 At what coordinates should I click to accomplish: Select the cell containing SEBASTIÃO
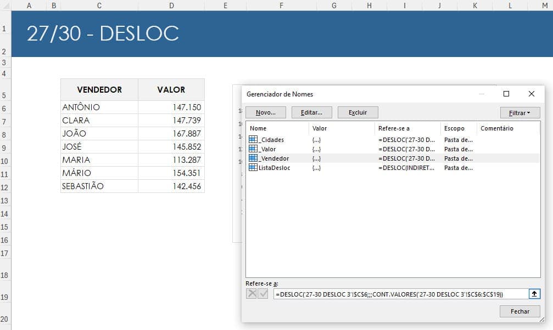99,186
